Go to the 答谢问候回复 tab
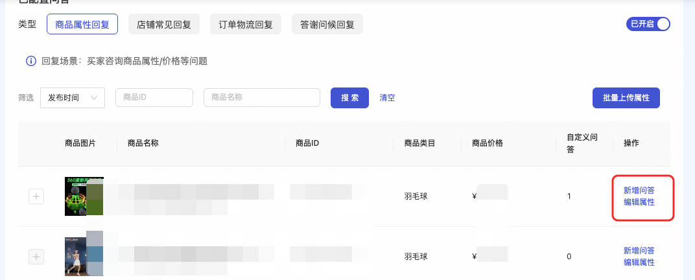Screen dimensions: 695x280 [327, 25]
